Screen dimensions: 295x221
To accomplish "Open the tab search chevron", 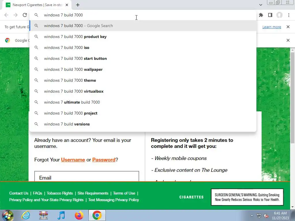I will click(x=260, y=5).
